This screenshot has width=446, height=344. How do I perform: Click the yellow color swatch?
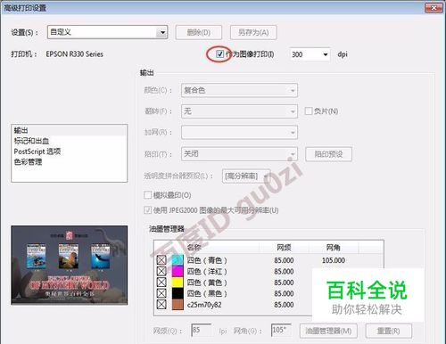coord(178,283)
